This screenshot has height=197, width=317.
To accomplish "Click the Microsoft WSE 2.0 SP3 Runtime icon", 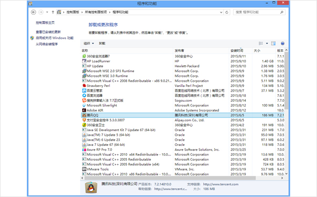I will coord(84,71).
